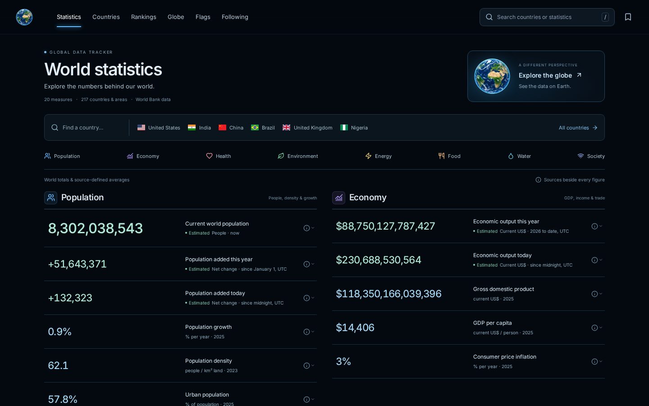Click the India flag icon
Screen dimensions: 649x406
point(192,128)
